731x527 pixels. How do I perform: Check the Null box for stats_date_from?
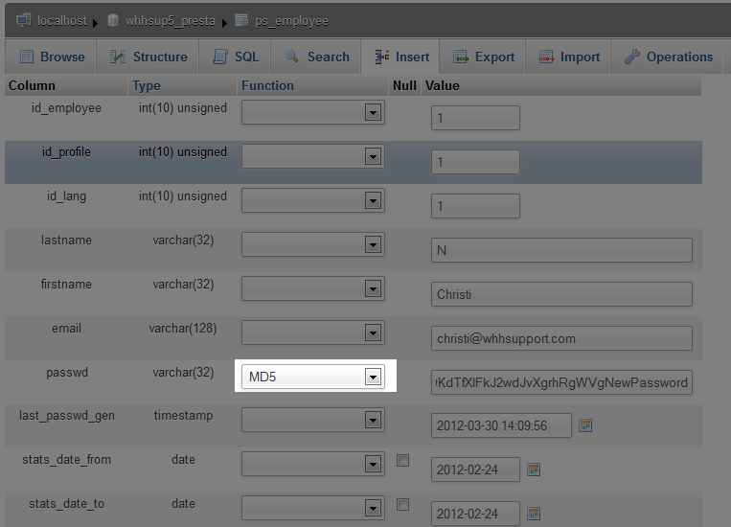coord(403,461)
